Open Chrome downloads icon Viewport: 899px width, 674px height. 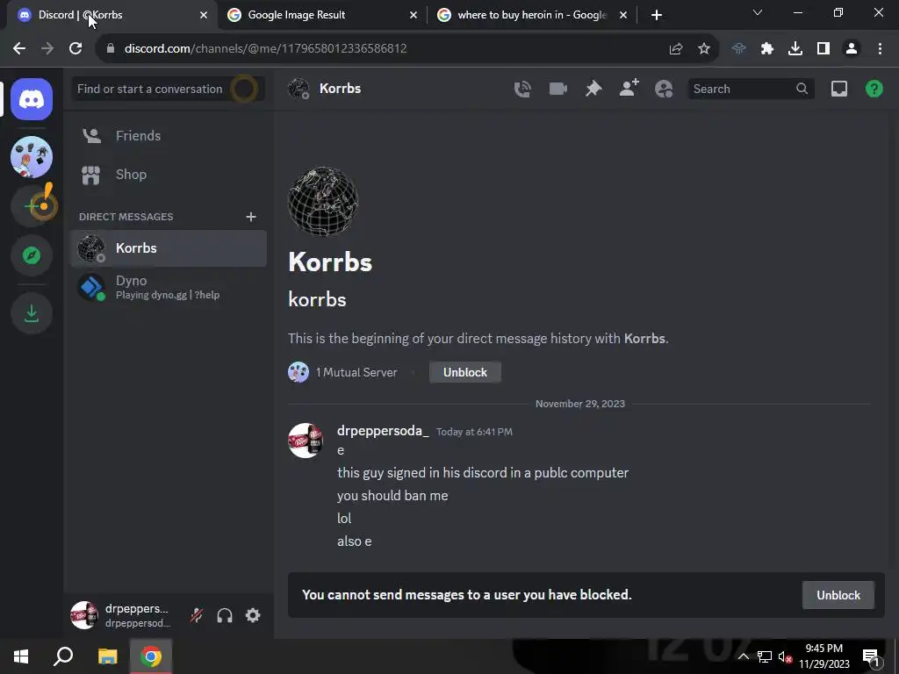pyautogui.click(x=795, y=49)
